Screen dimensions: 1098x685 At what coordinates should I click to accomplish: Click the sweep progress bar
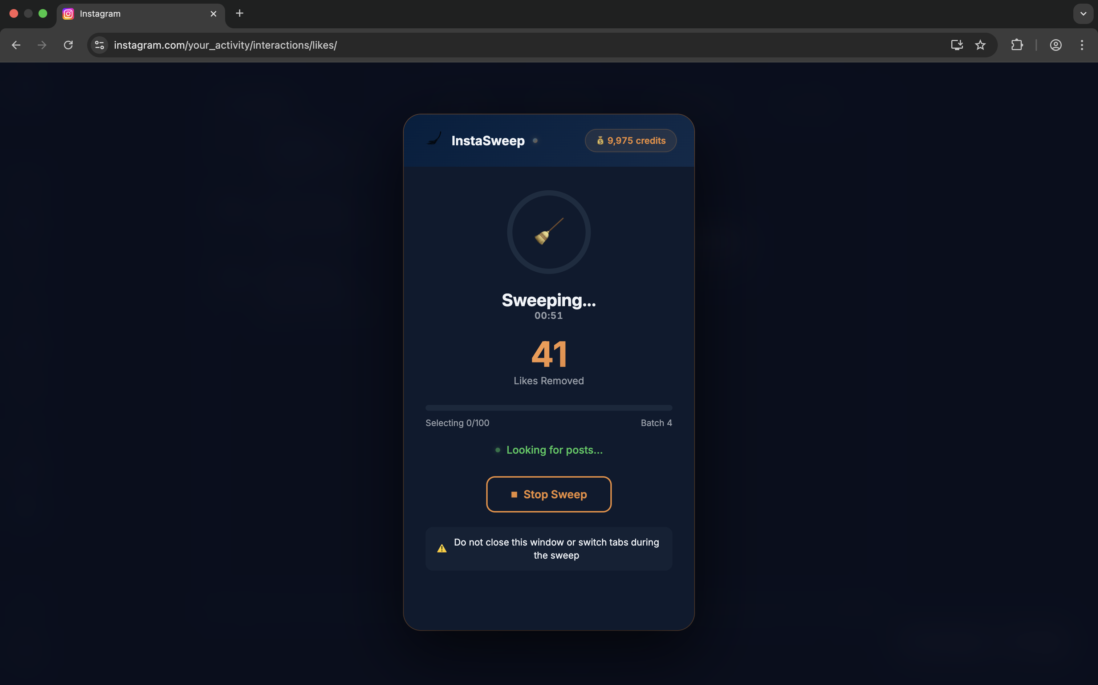click(x=548, y=408)
